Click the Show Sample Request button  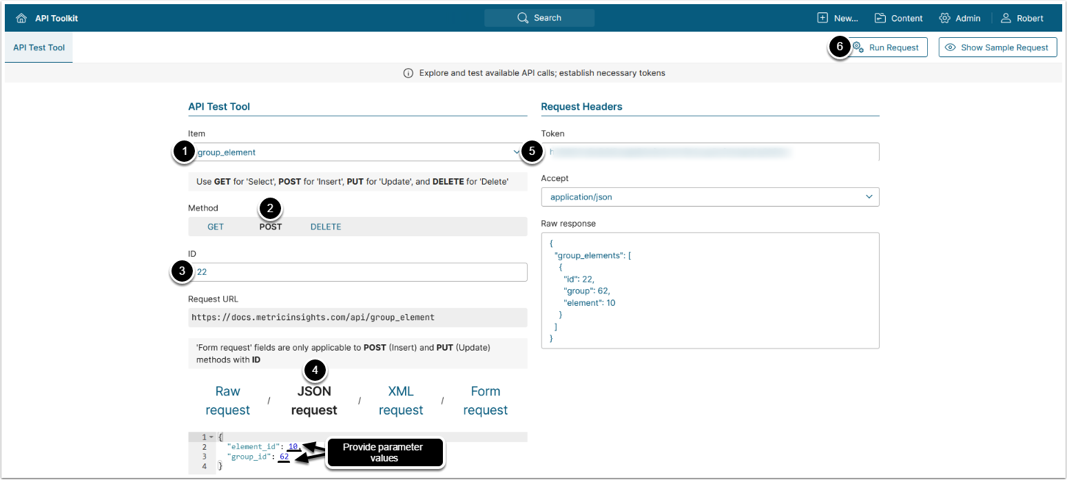click(997, 48)
